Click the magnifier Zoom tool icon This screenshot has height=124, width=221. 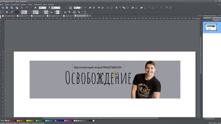point(49,8)
